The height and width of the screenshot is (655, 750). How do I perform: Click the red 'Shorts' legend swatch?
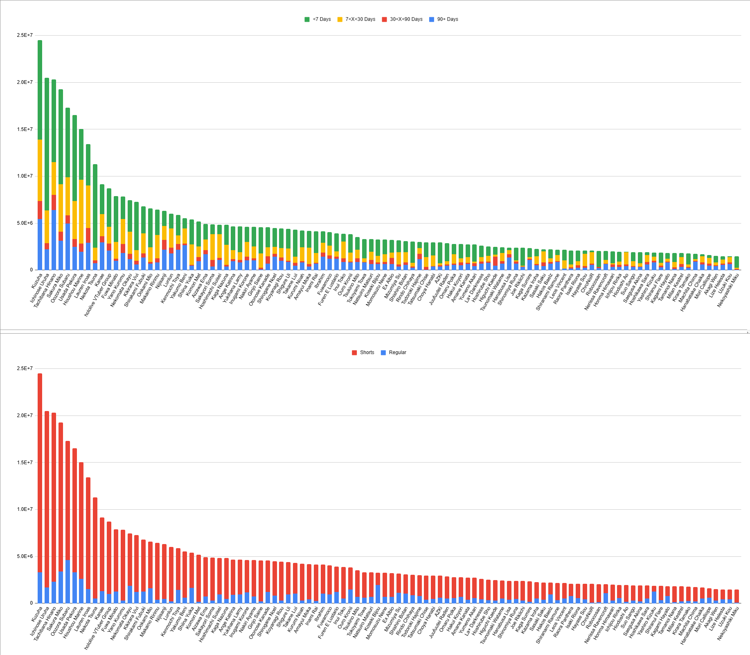(x=354, y=352)
